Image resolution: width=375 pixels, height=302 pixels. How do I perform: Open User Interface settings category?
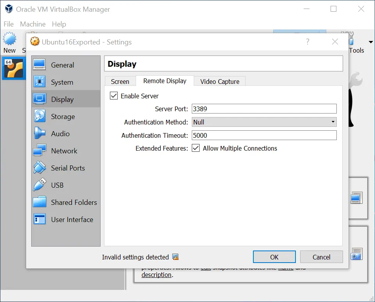tap(66, 219)
